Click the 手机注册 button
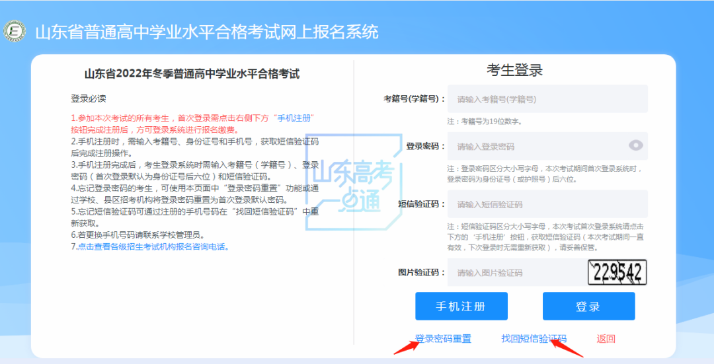 coord(461,307)
